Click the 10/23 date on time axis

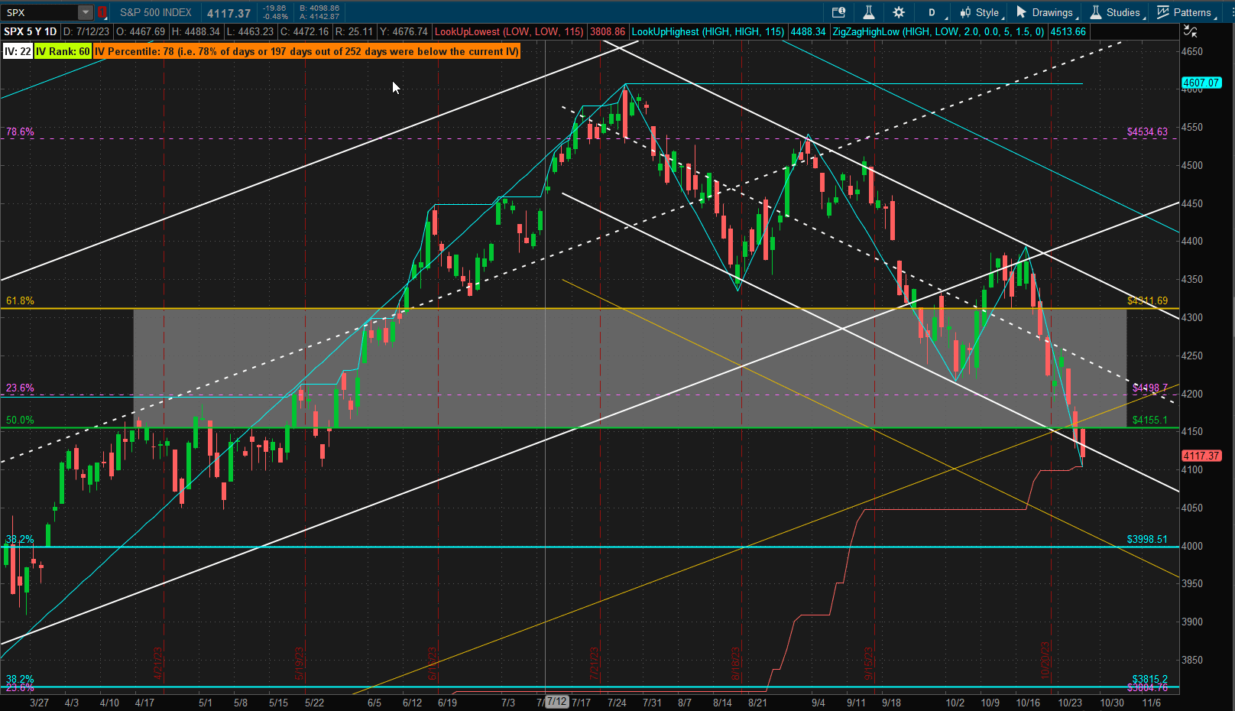(1070, 703)
